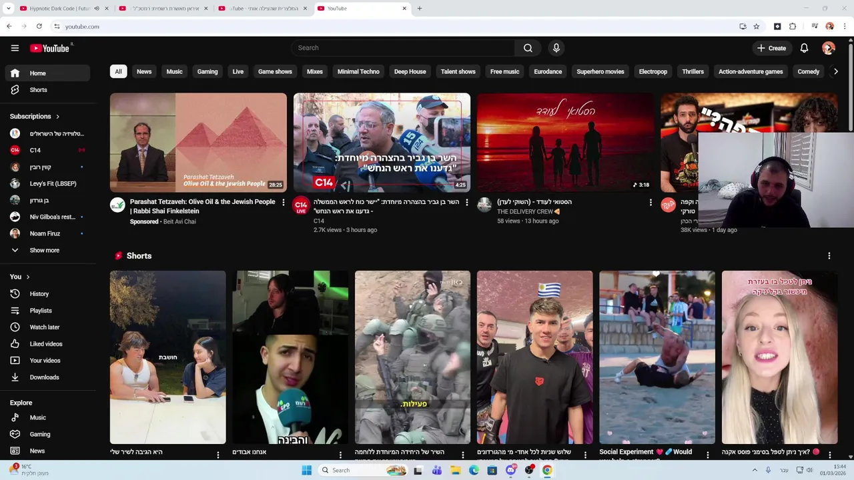Select the Deep House filter chip
This screenshot has width=854, height=480.
410,72
